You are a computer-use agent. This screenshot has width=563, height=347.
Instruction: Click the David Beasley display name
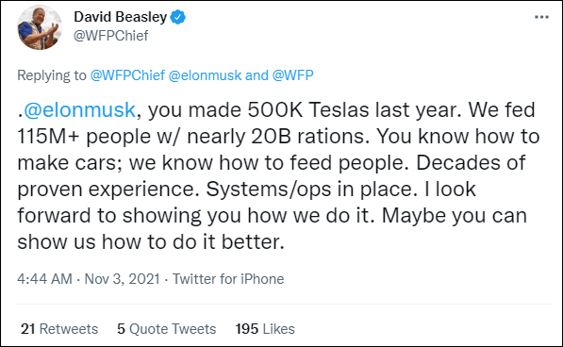point(121,17)
